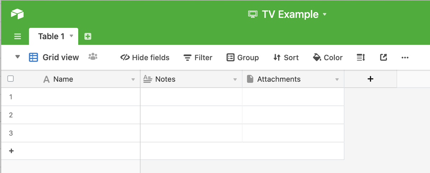Open the hamburger tables list menu
The height and width of the screenshot is (173, 430).
pyautogui.click(x=18, y=36)
